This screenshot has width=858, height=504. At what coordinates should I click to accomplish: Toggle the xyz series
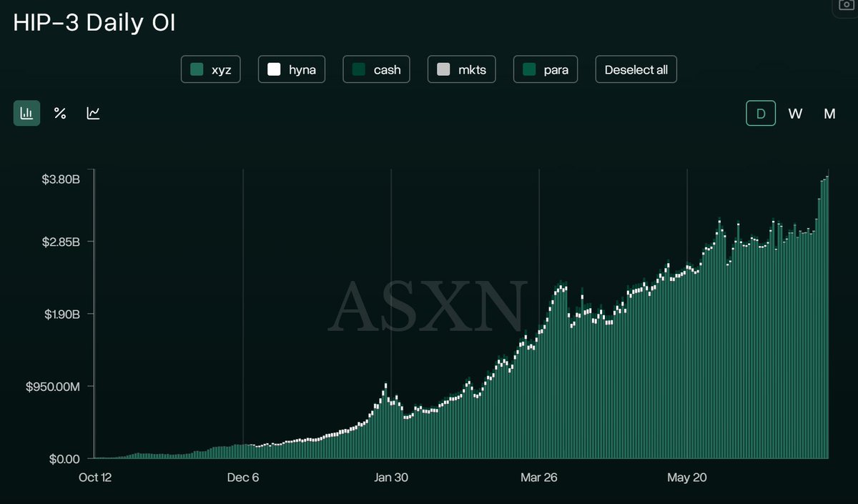[x=211, y=70]
